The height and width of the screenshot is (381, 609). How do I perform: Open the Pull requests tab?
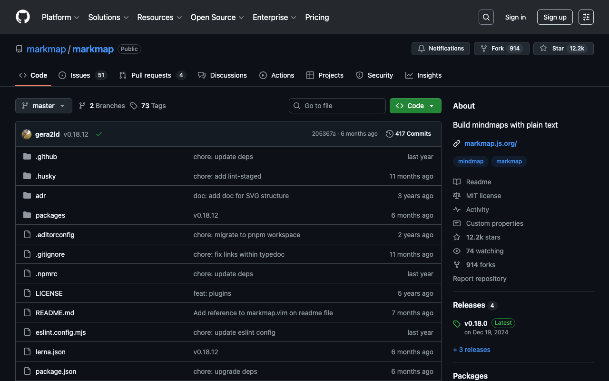coord(152,75)
